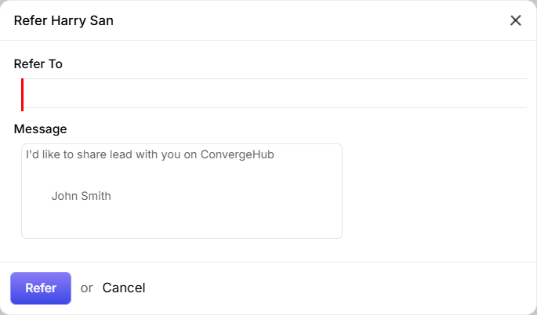Close the Refer Harry San dialog
The width and height of the screenshot is (537, 315).
coord(516,20)
